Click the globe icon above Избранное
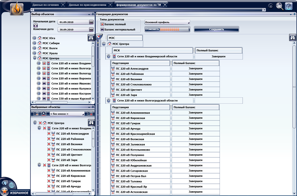 11,185
